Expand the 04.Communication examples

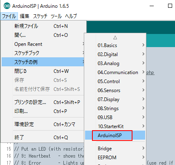click(115, 72)
